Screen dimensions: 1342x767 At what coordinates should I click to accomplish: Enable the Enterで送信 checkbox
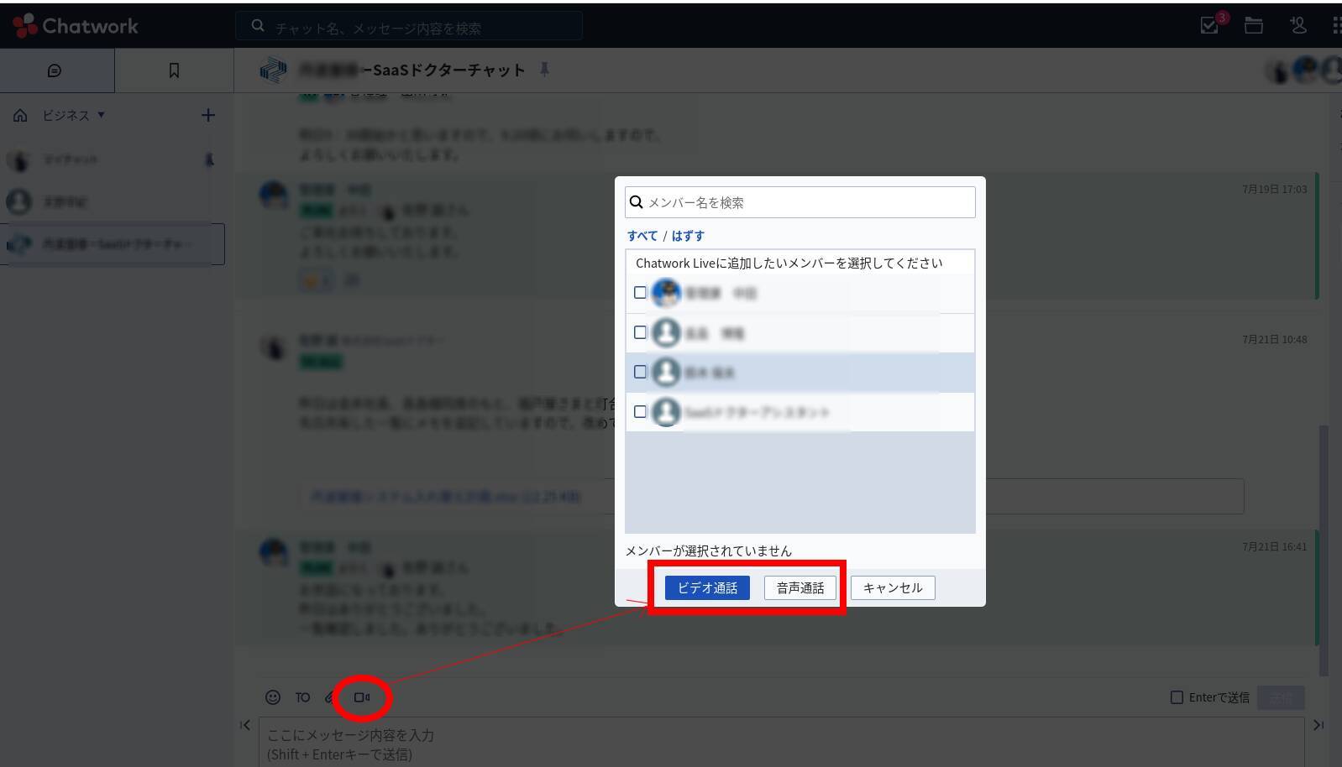click(x=1177, y=697)
